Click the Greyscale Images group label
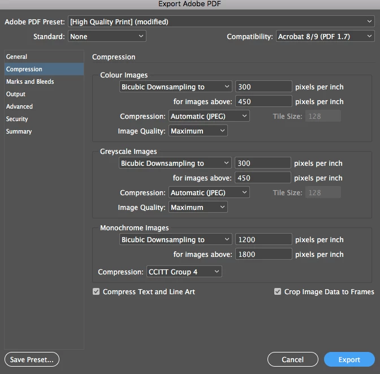The image size is (380, 374). pyautogui.click(x=128, y=152)
